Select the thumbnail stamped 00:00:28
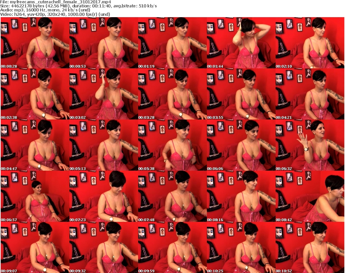Viewport: 345px width, 273px height. click(x=35, y=43)
